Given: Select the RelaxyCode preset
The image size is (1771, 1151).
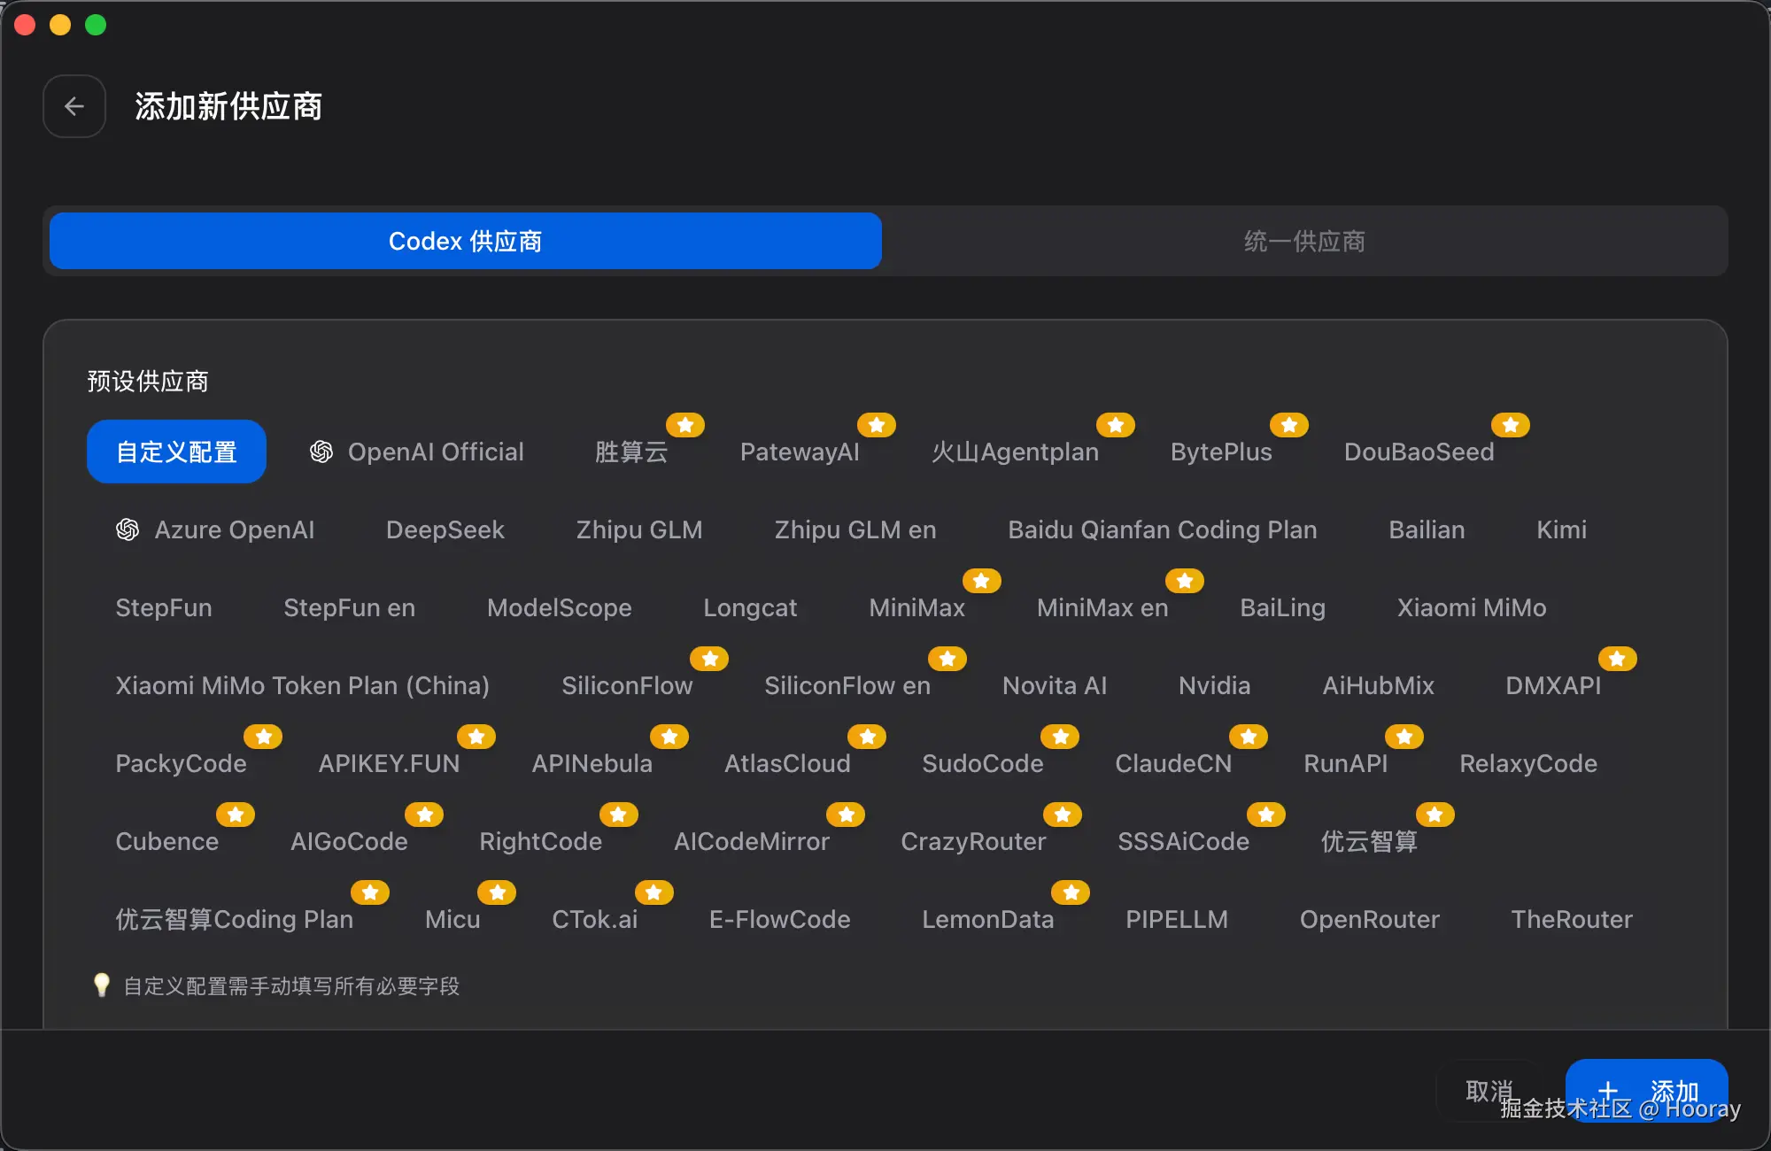Looking at the screenshot, I should [x=1528, y=763].
